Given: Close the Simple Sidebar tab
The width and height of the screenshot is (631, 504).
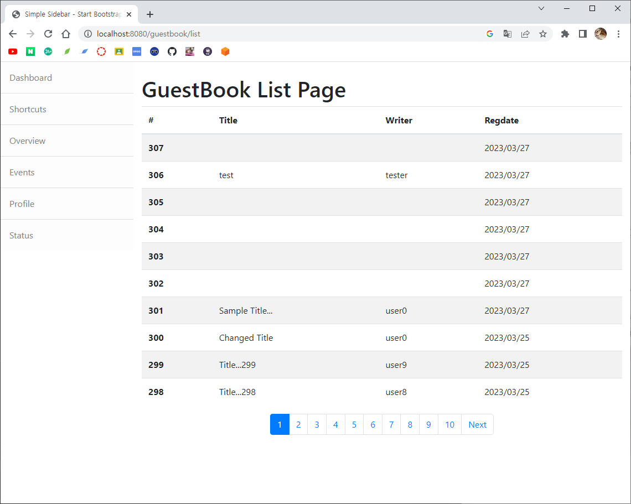Looking at the screenshot, I should click(x=129, y=14).
